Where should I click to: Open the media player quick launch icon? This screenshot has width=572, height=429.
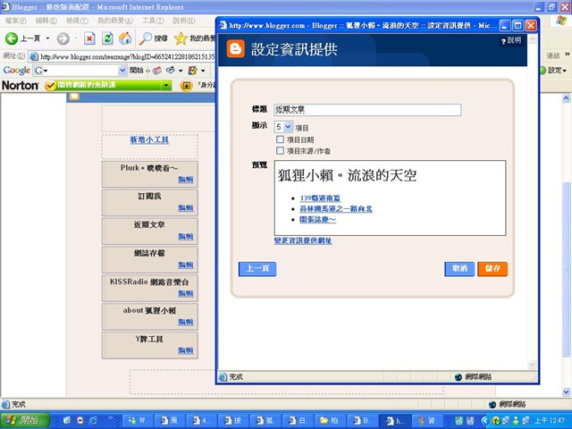pos(80,420)
